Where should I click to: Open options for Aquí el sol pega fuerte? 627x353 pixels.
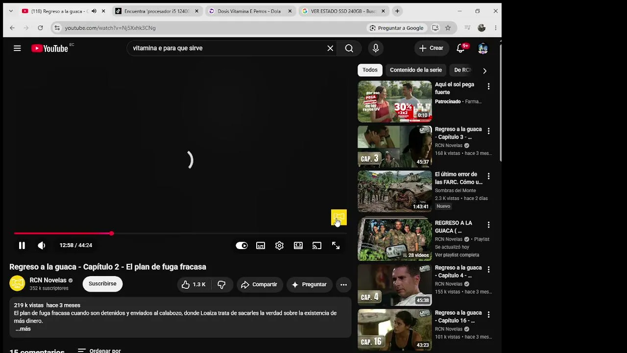point(488,86)
